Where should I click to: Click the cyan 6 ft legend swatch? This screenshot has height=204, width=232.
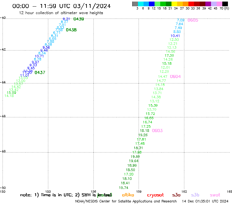point(141,4)
